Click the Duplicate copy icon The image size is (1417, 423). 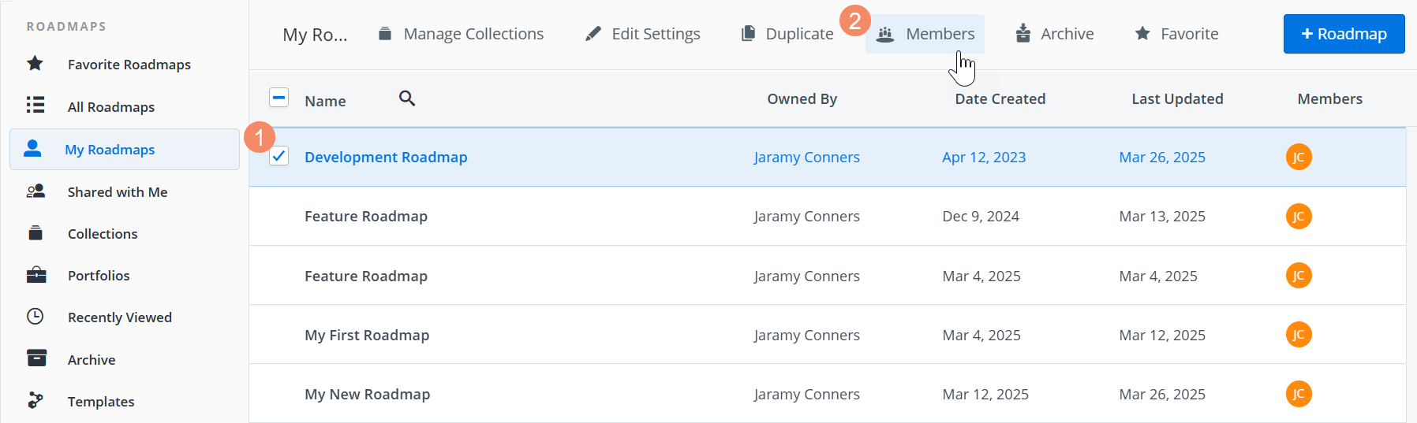pos(748,34)
